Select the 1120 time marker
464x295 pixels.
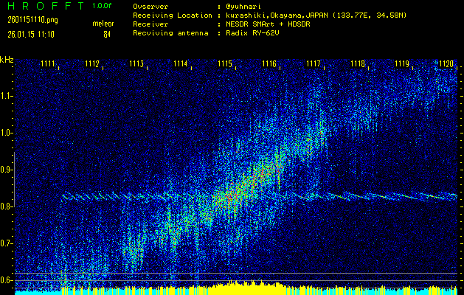pos(446,65)
